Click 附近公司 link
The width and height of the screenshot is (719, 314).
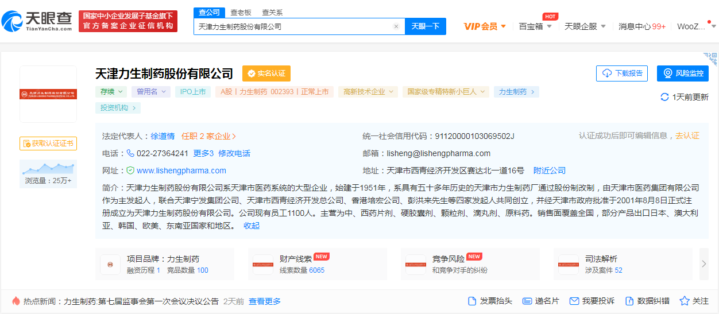550,170
